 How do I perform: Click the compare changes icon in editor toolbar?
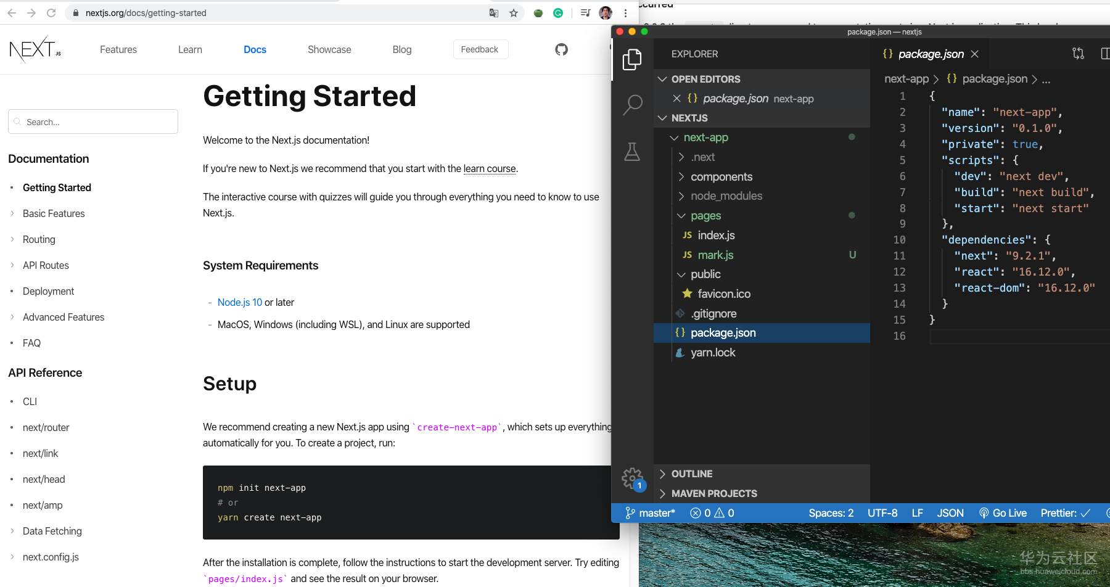(1078, 54)
